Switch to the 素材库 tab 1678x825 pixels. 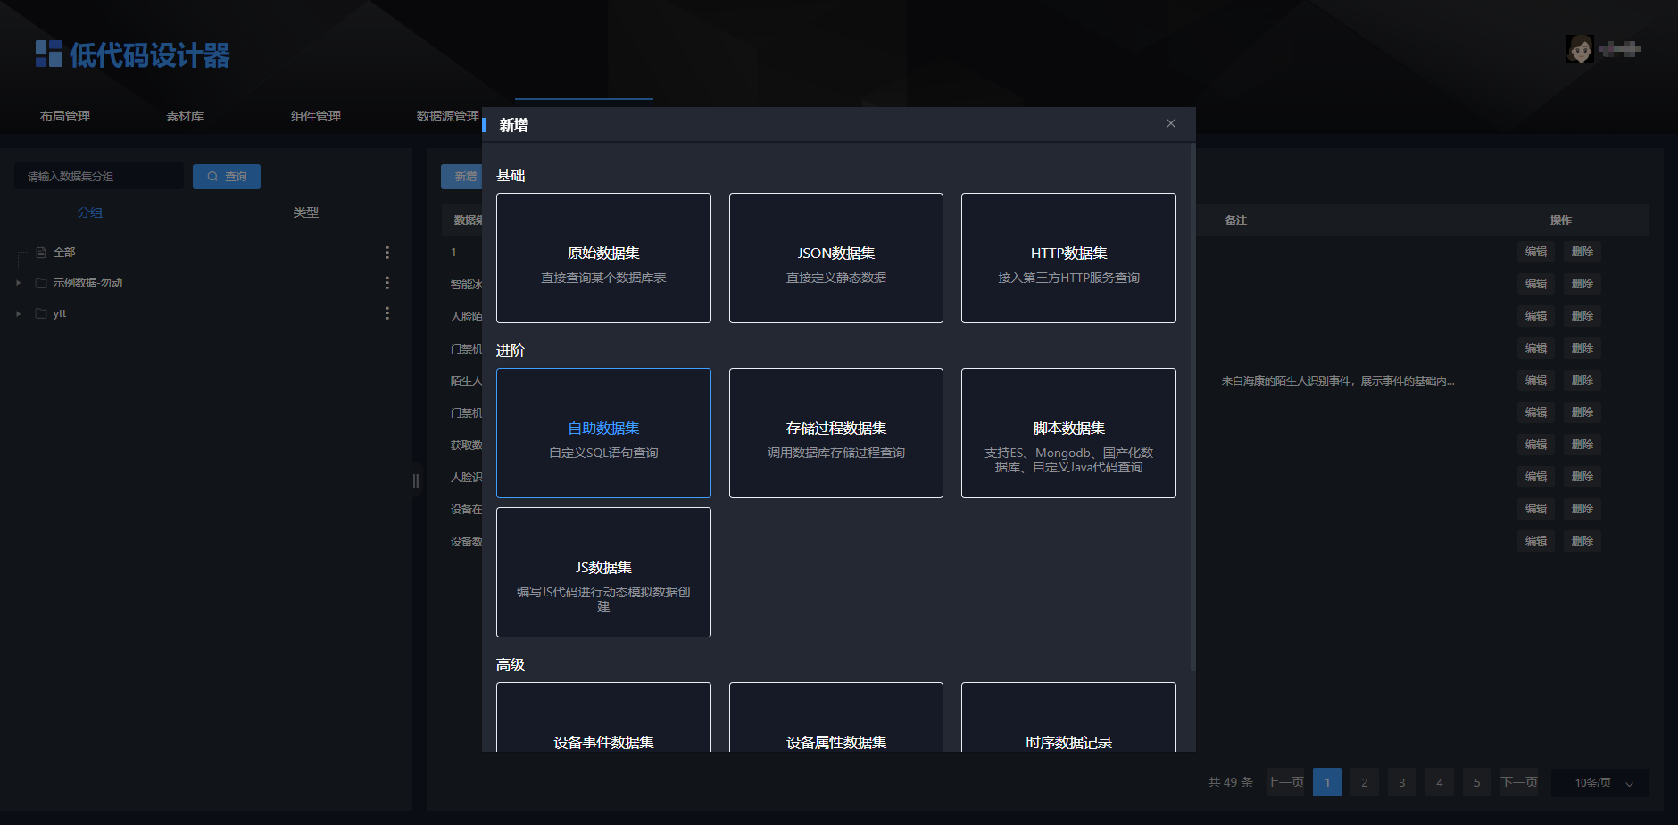click(x=185, y=116)
